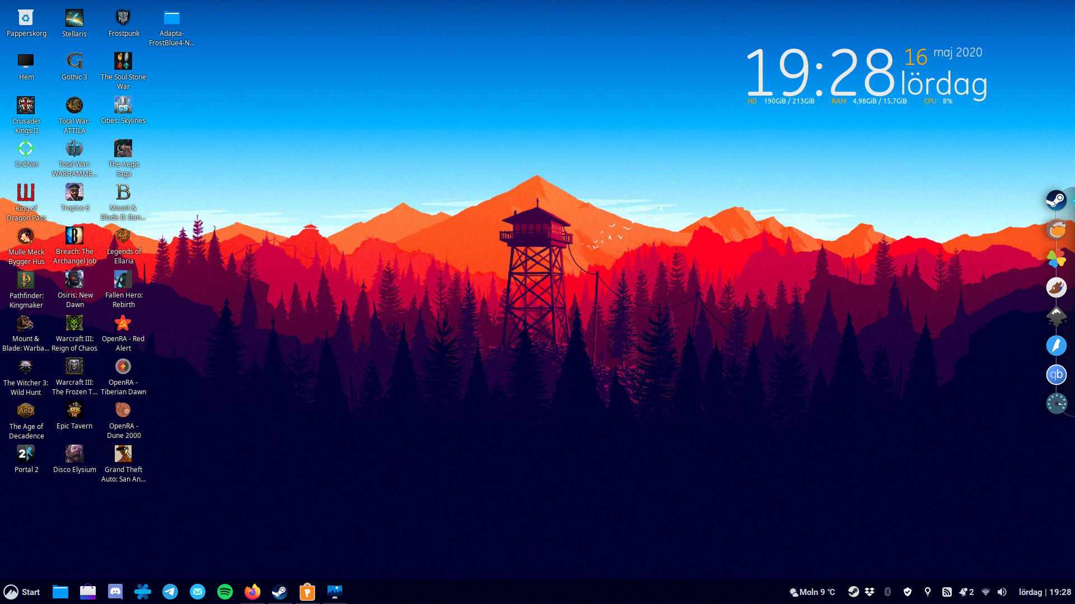Launch Crusader Kings II shortcut
Image resolution: width=1075 pixels, height=604 pixels.
click(x=26, y=115)
